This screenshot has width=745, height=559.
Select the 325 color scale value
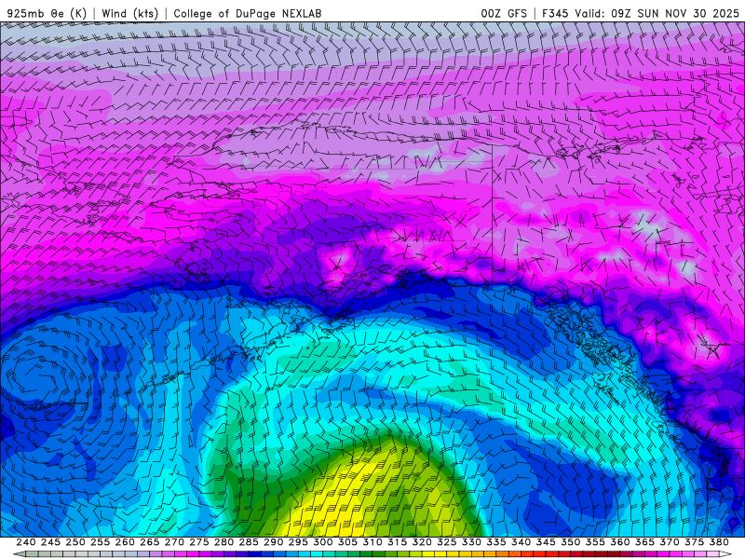point(447,542)
